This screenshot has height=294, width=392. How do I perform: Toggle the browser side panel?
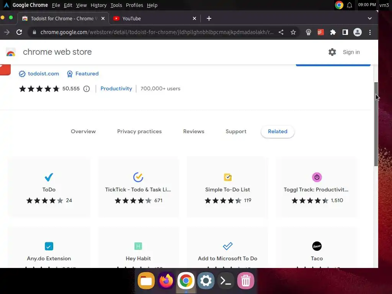pyautogui.click(x=345, y=32)
